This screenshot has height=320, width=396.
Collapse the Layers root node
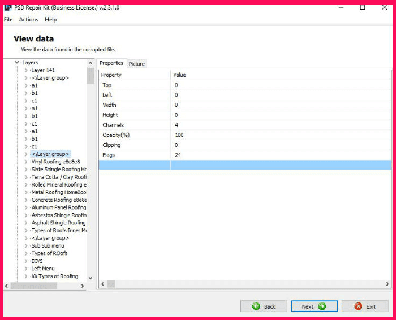[x=18, y=63]
